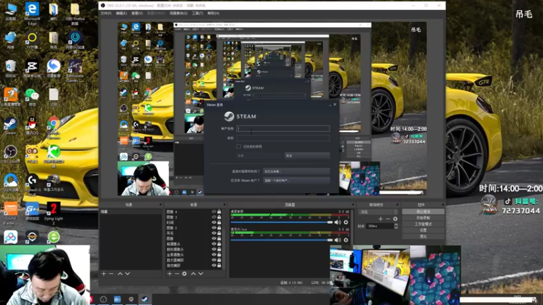Move the scene up with arrow icon

pyautogui.click(x=120, y=274)
